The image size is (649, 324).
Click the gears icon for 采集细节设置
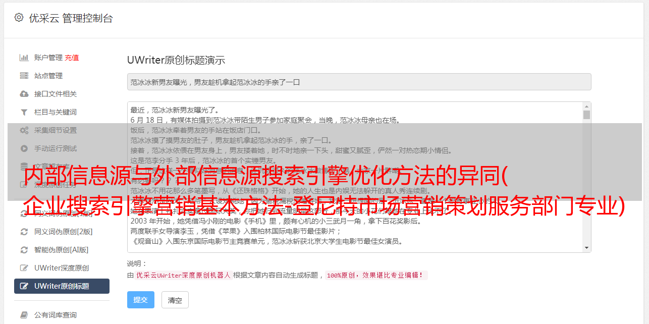24,130
